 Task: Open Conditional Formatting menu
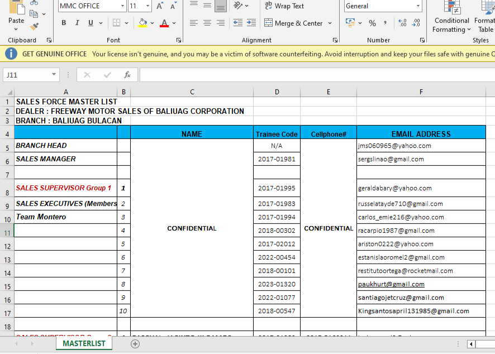pyautogui.click(x=452, y=17)
